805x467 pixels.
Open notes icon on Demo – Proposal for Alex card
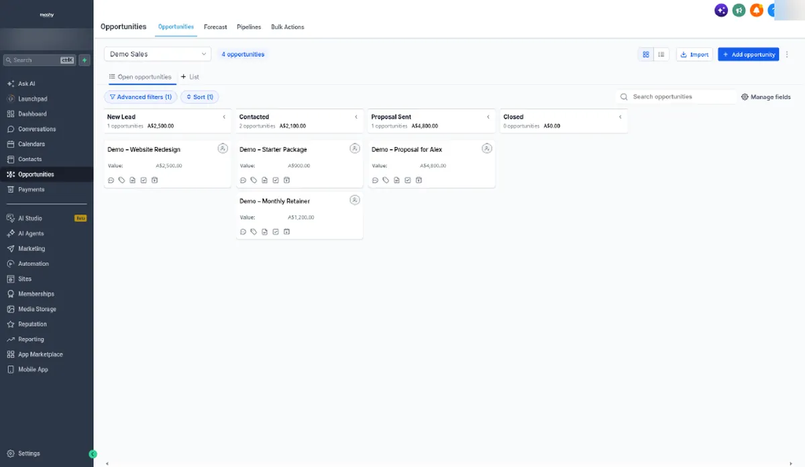[x=396, y=180]
